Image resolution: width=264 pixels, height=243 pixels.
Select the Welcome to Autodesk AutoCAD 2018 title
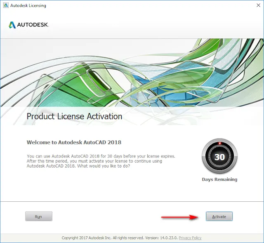(74, 142)
